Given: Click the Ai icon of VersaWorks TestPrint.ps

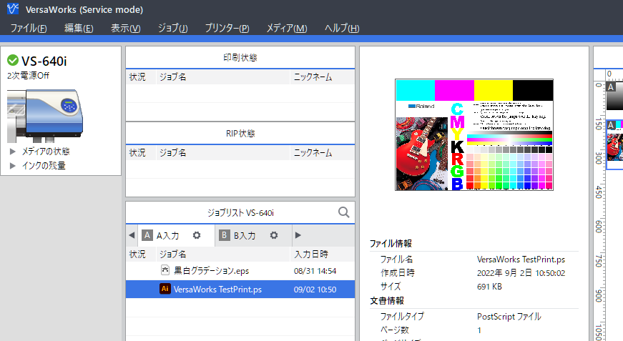Looking at the screenshot, I should click(x=165, y=289).
